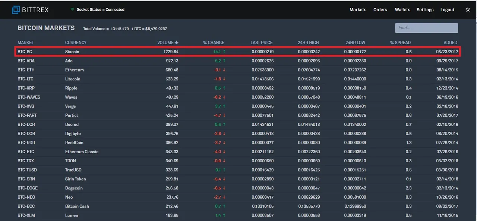Open the BTC-SC market link
Image resolution: width=477 pixels, height=221 pixels.
point(25,52)
